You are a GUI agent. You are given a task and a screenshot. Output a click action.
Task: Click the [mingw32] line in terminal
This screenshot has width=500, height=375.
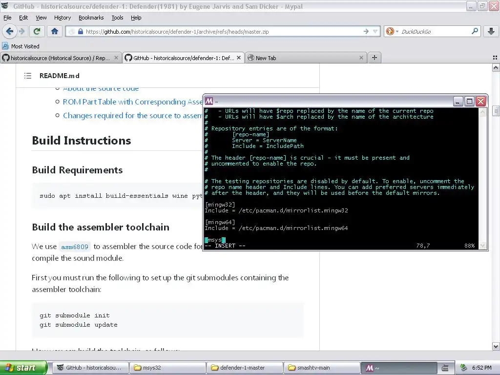(220, 205)
